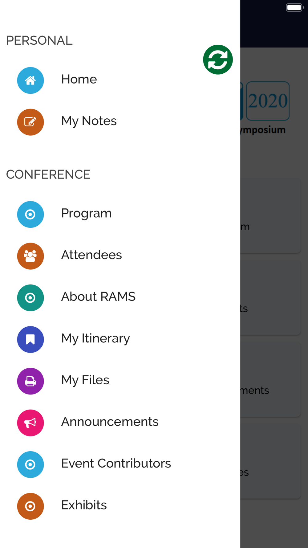
Task: Click the blue Program circle icon
Action: coord(30,215)
